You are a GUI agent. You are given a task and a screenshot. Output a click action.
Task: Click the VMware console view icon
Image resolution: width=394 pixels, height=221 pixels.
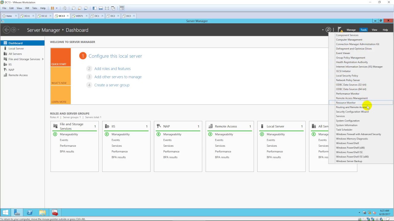(x=122, y=8)
